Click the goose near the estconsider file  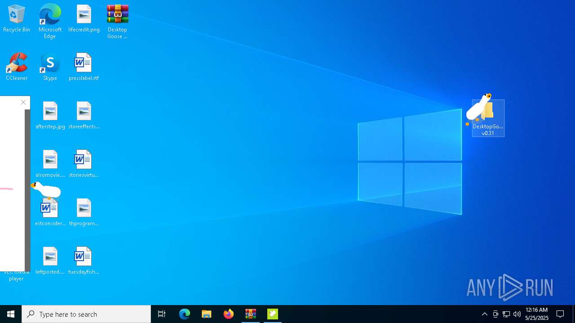tap(46, 190)
